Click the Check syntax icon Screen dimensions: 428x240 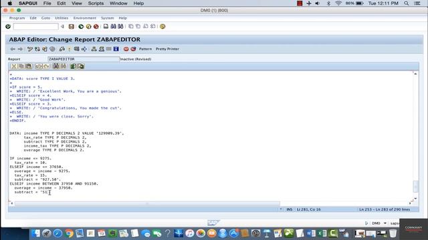point(62,49)
